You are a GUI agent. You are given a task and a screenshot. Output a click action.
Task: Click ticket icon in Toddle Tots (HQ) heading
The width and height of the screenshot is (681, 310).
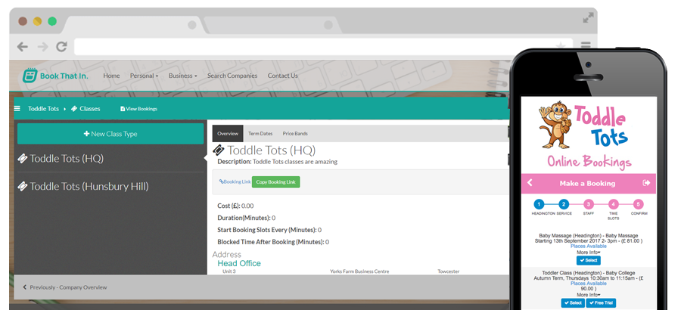coord(219,150)
